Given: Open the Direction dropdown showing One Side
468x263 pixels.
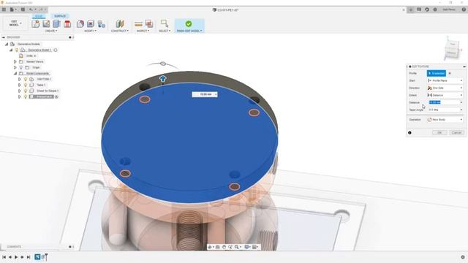Looking at the screenshot, I should click(x=445, y=88).
